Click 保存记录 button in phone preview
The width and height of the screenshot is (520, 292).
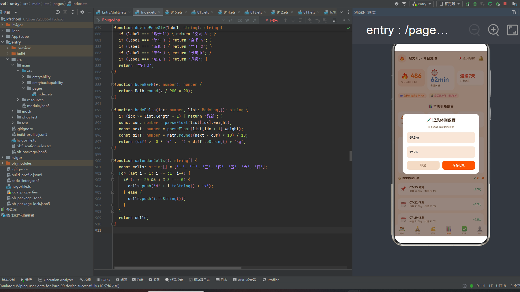(x=459, y=165)
